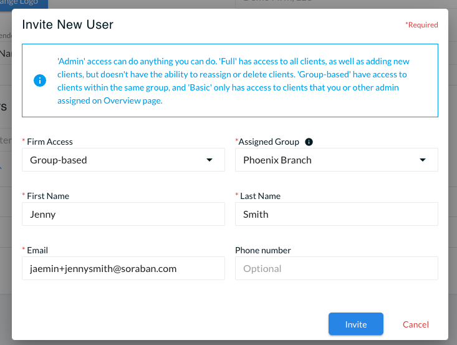Click the optional Phone number field
The image size is (457, 345).
(x=336, y=268)
